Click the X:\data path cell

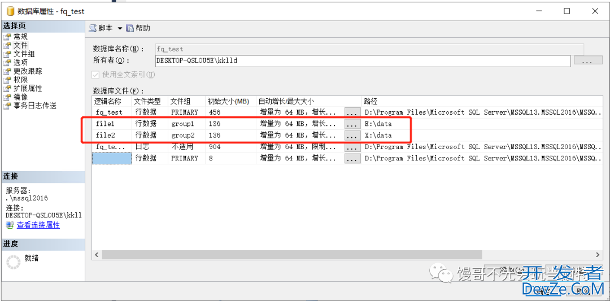[x=482, y=136]
